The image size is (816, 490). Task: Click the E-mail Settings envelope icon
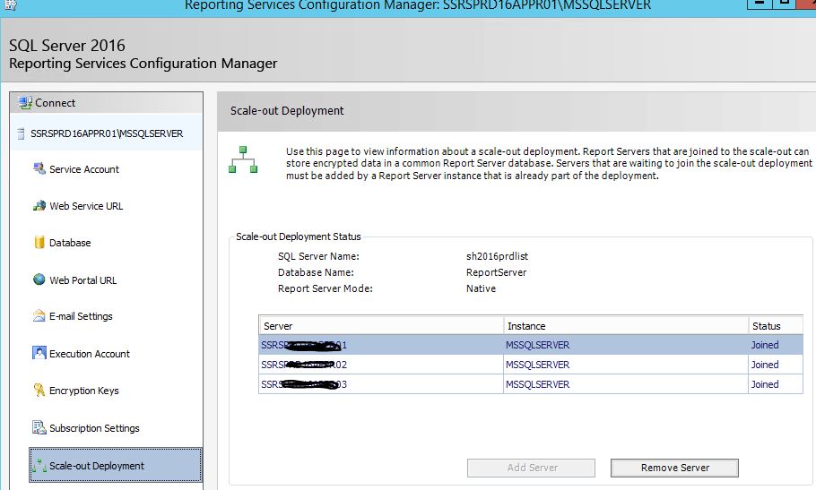pos(39,316)
